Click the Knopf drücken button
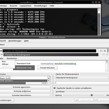 [x=47, y=68]
